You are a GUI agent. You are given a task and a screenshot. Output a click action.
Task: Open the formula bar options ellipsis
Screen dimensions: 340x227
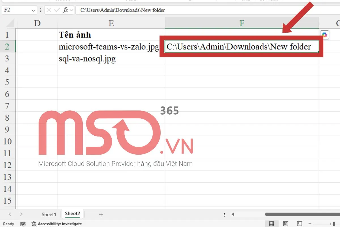point(41,10)
